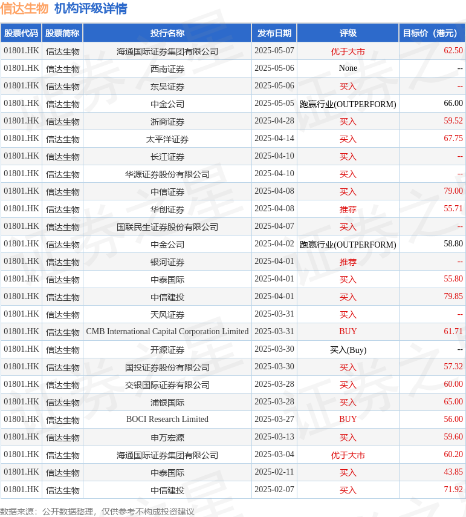Screen dimensions: 466x517
Task: Click target price 57.32
Action: pyautogui.click(x=453, y=367)
